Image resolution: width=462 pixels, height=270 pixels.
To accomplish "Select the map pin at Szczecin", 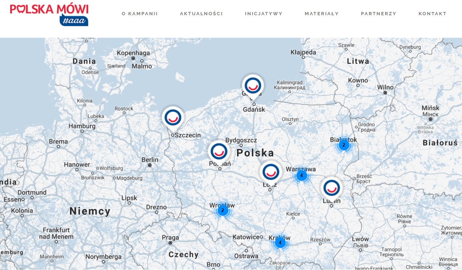I will click(173, 119).
